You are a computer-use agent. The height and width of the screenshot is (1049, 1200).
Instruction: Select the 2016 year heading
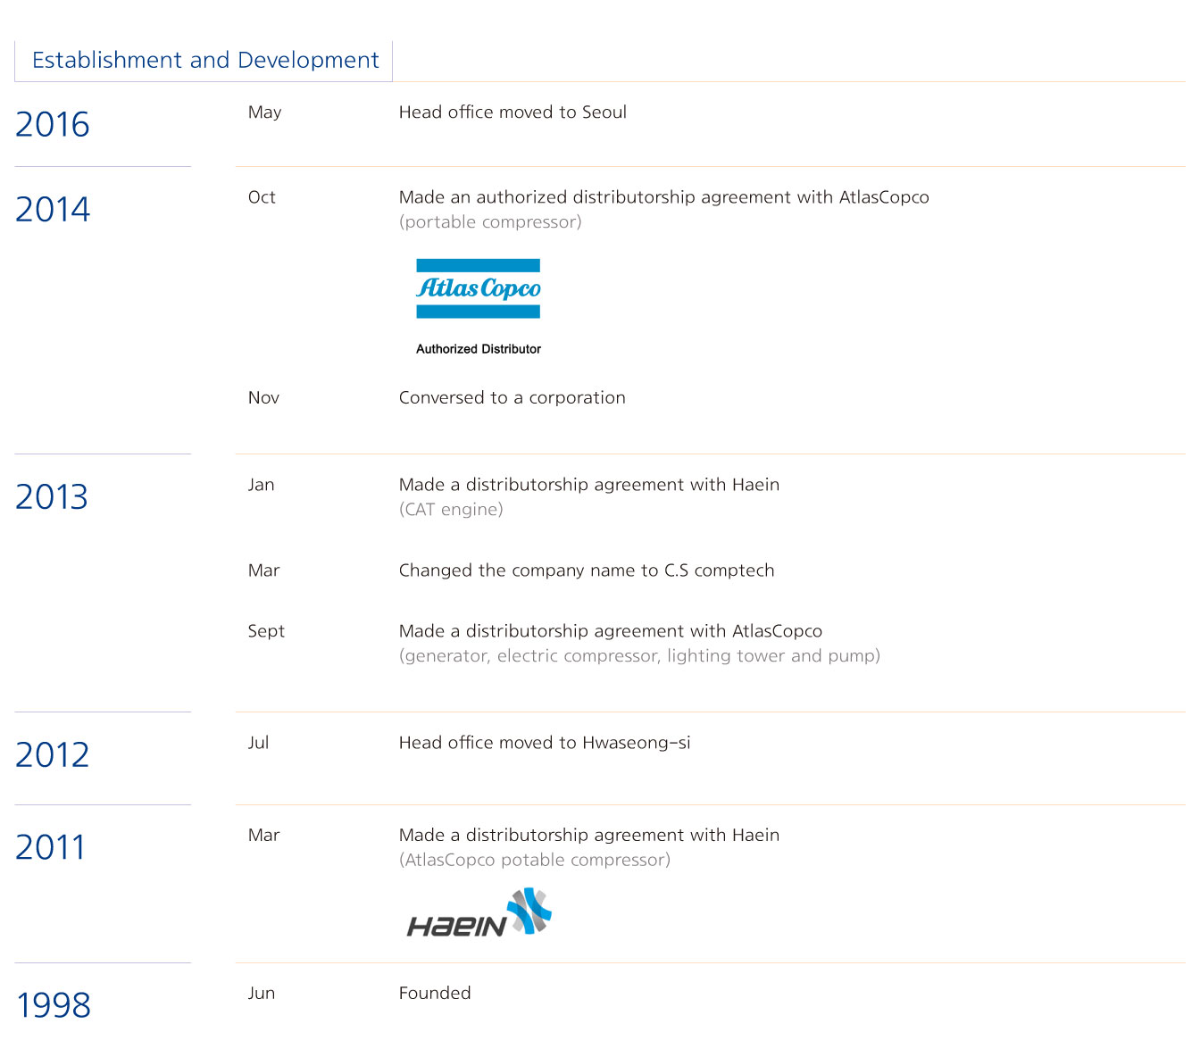point(53,124)
